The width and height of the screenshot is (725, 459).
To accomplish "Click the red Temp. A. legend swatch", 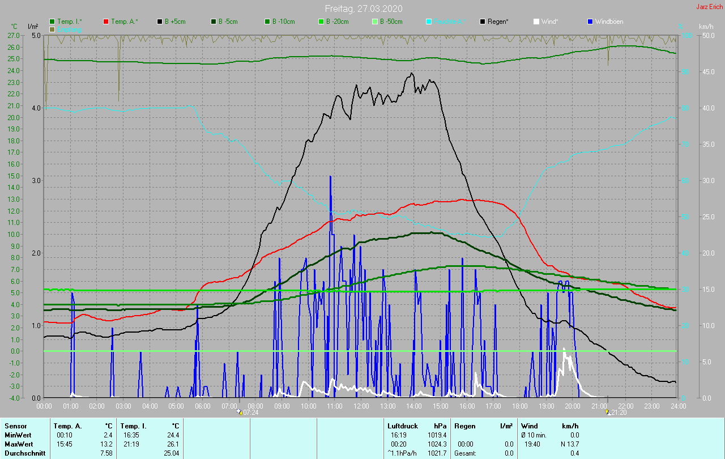I will click(x=106, y=22).
